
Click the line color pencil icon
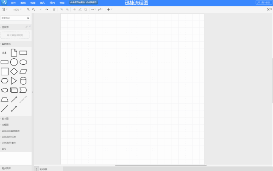click(x=80, y=9)
